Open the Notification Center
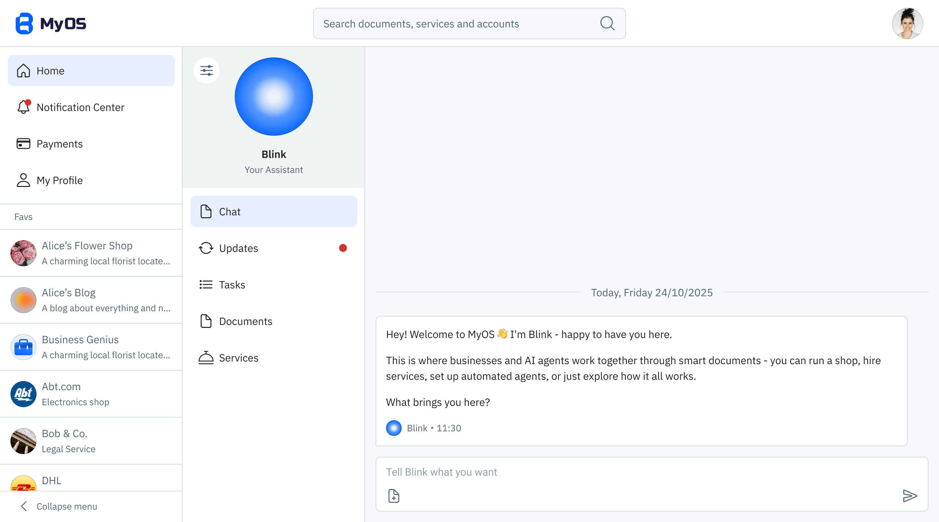 (80, 107)
